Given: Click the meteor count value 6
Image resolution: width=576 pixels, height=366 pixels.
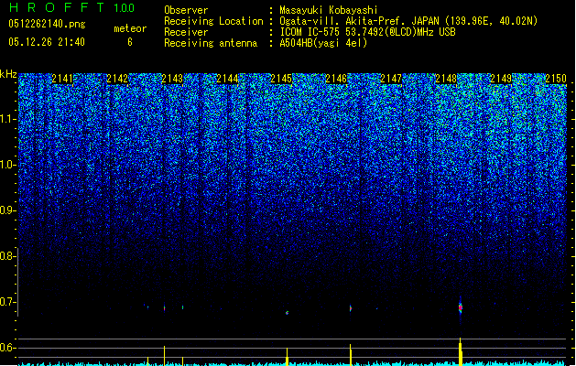Looking at the screenshot, I should tap(130, 42).
